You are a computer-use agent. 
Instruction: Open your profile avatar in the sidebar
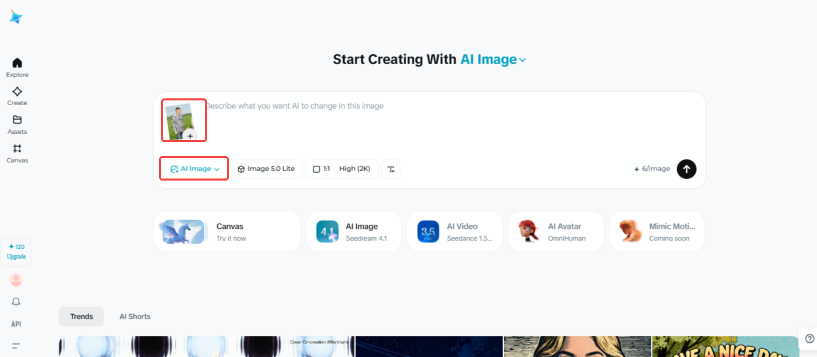(16, 279)
